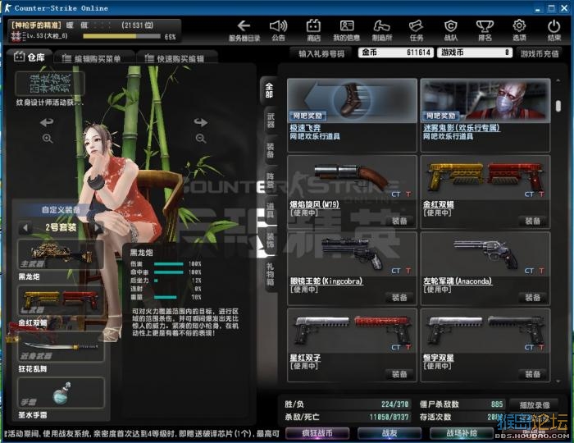Rotate character left with curved arrow
This screenshot has width=574, height=443.
pos(47,122)
